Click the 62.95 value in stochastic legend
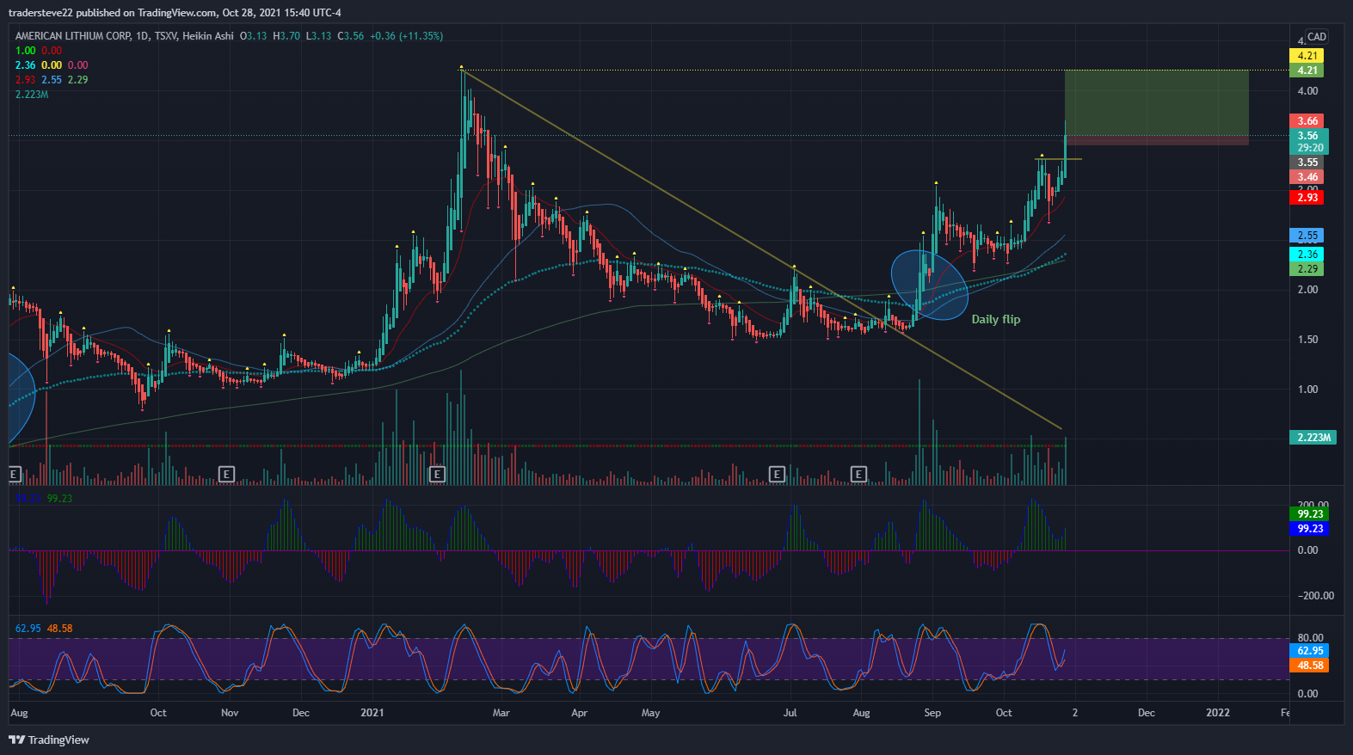Viewport: 1353px width, 755px height. 28,629
